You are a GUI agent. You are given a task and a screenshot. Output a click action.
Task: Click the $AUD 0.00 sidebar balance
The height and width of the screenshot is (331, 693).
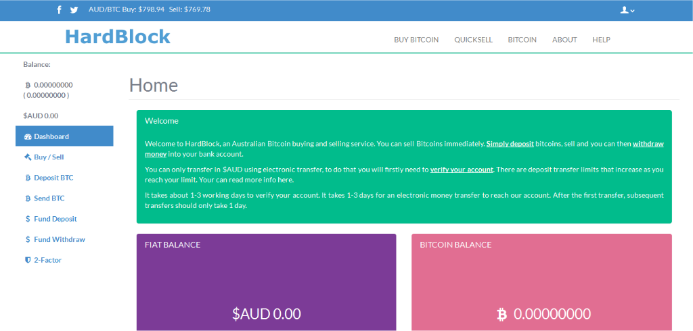[x=41, y=116]
